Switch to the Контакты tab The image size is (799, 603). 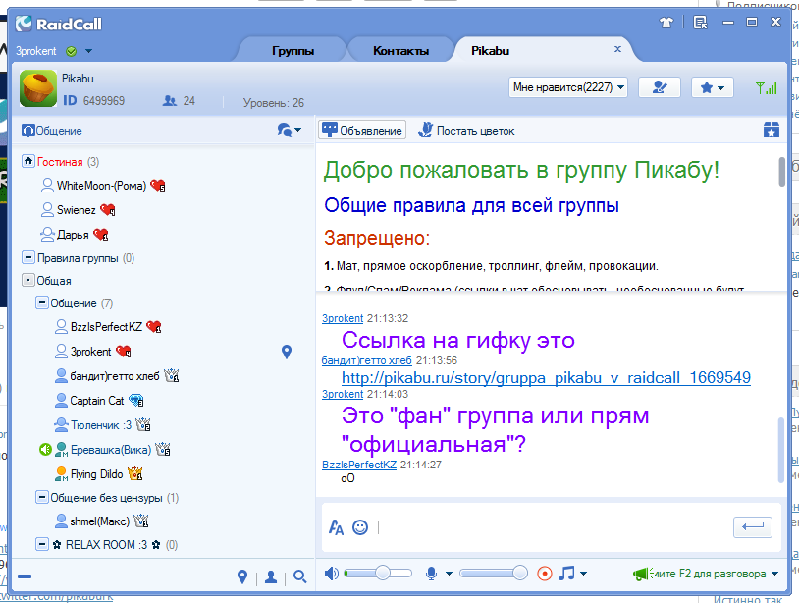point(401,51)
